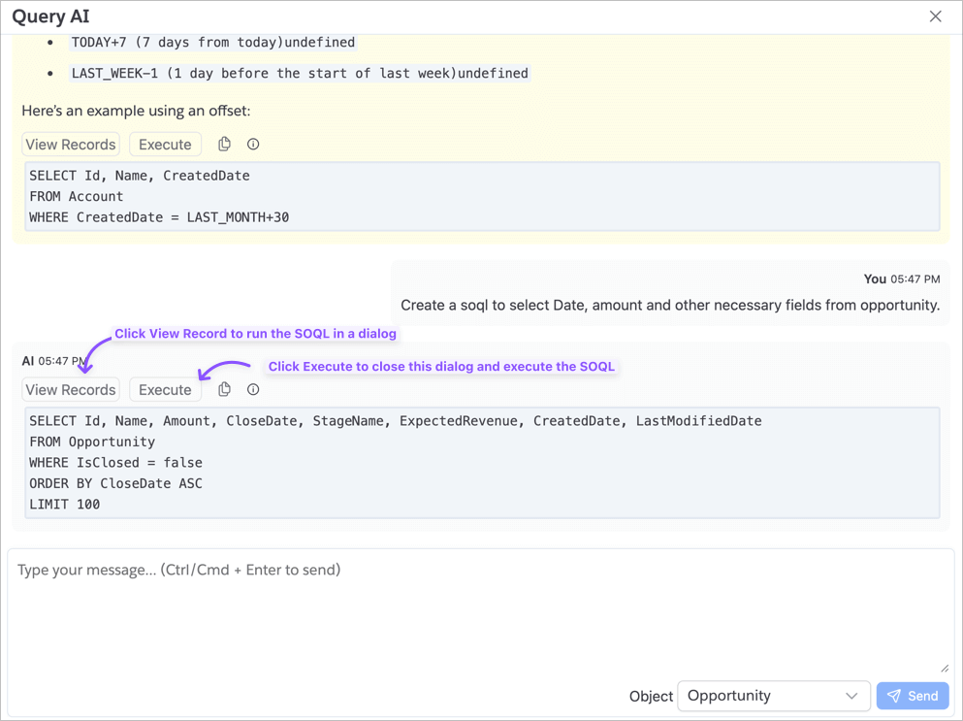Show info for the Account LAST_MONTH+30 query
This screenshot has height=721, width=963.
coord(253,145)
